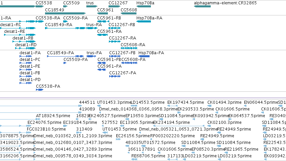This screenshot has width=286, height=161.
Task: Select the alphagamma-element:CR32865 feature label
Action: click(x=225, y=3)
